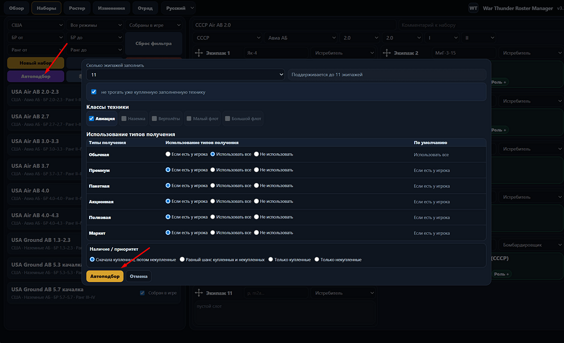Screen dimensions: 564x343
Task: Open the Бомбардировщик role dropdown
Action: click(x=531, y=245)
